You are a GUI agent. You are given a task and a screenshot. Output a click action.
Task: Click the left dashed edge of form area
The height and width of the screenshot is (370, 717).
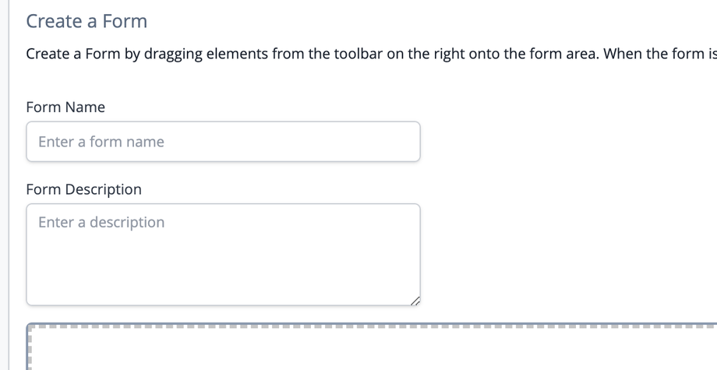[29, 351]
